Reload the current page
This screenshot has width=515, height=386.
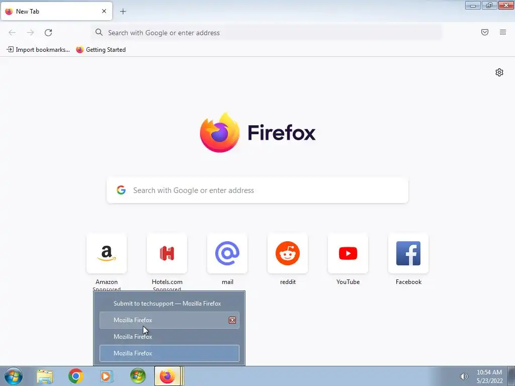48,33
